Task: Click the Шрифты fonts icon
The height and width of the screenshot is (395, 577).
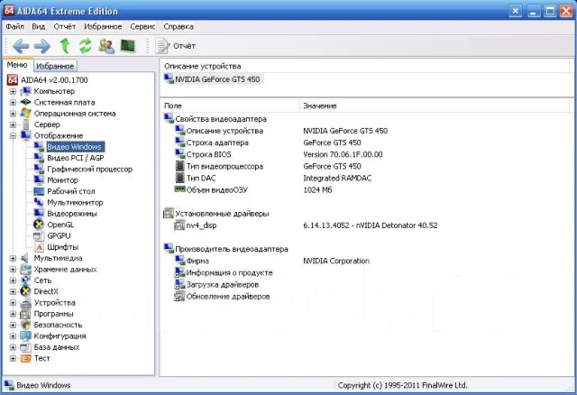Action: coord(39,247)
